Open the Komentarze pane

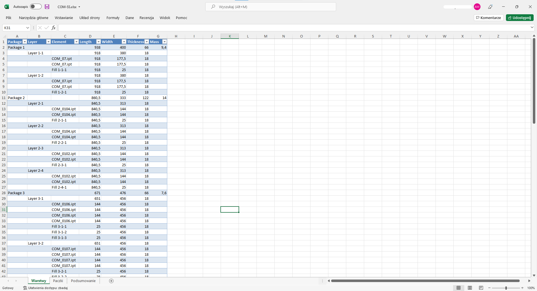tap(489, 18)
